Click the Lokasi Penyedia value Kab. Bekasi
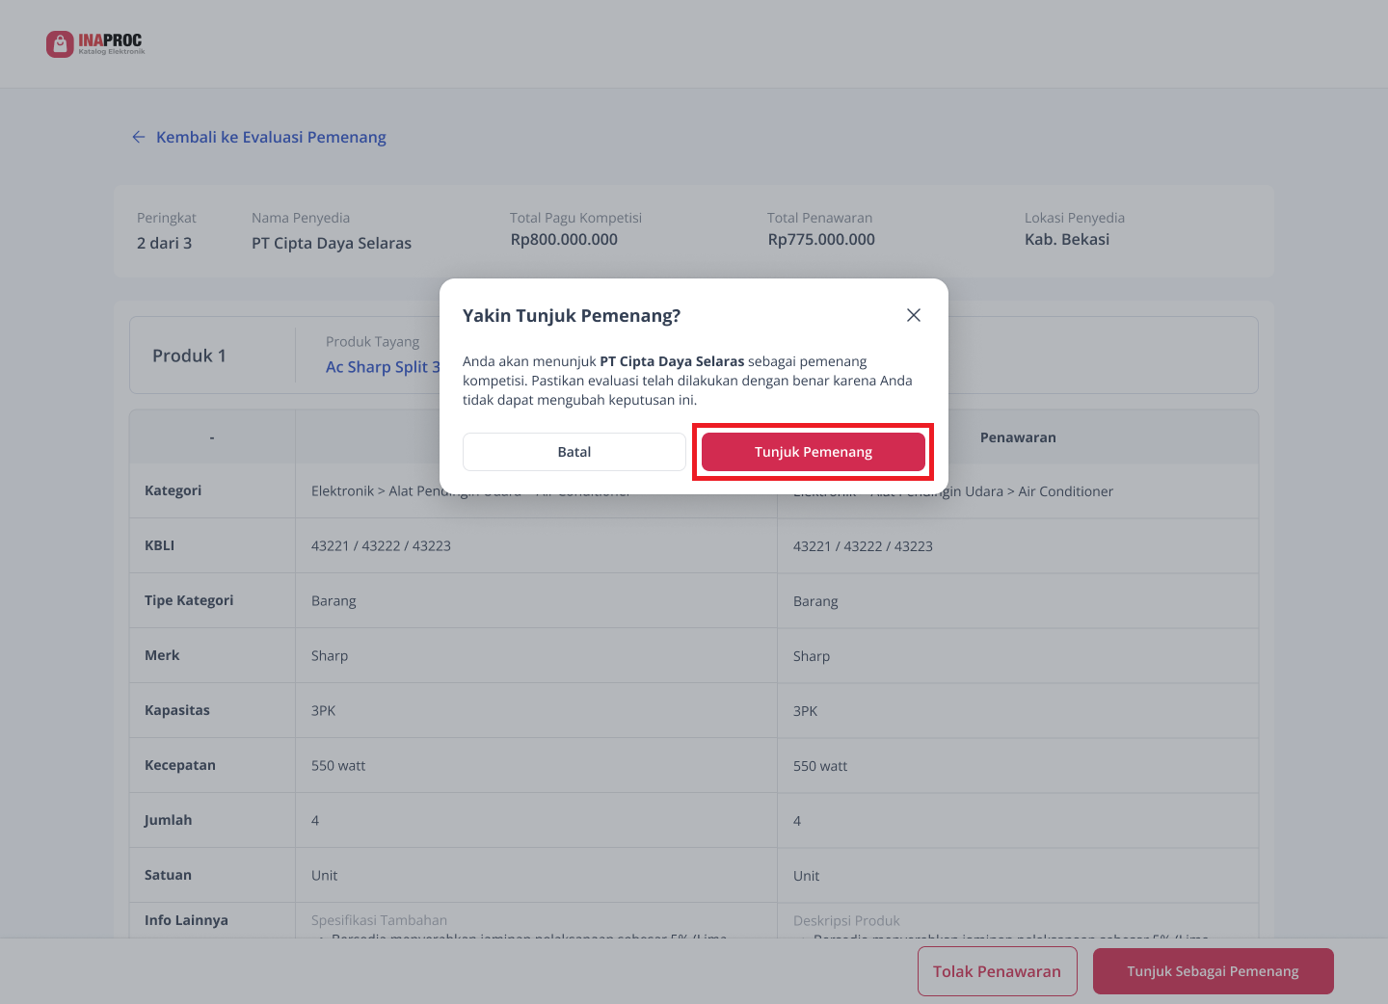 pyautogui.click(x=1067, y=240)
